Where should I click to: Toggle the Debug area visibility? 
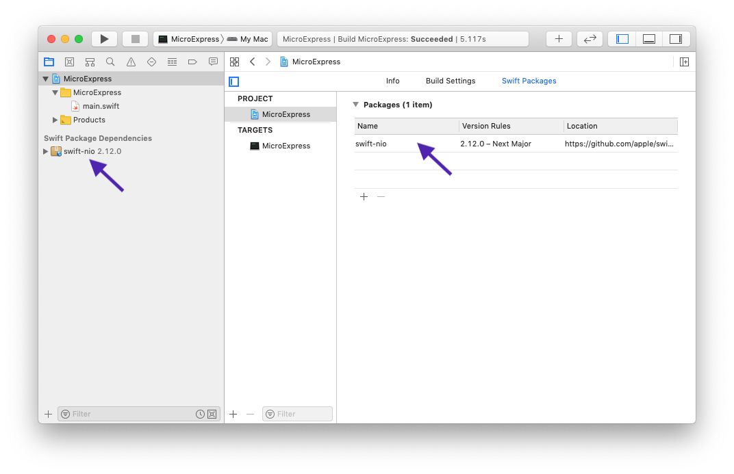click(x=649, y=39)
